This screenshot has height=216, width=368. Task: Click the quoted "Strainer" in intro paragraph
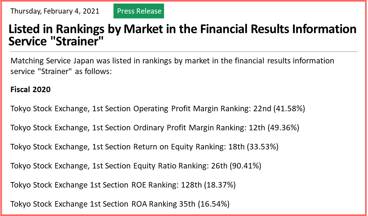(x=54, y=71)
